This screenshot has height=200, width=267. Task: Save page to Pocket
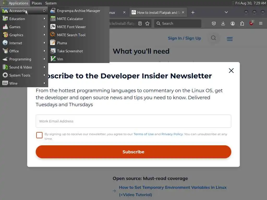[x=214, y=23]
